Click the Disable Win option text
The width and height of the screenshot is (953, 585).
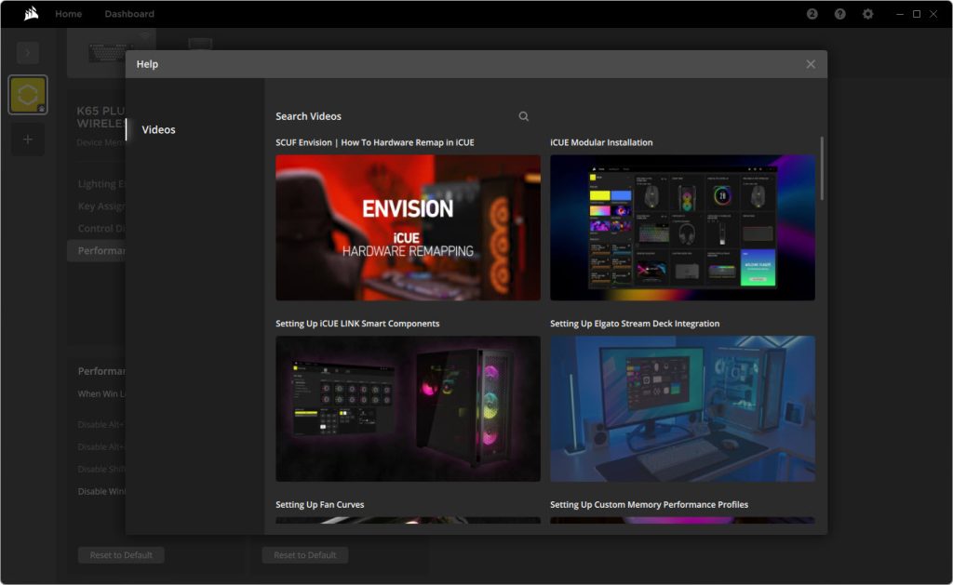pyautogui.click(x=101, y=491)
